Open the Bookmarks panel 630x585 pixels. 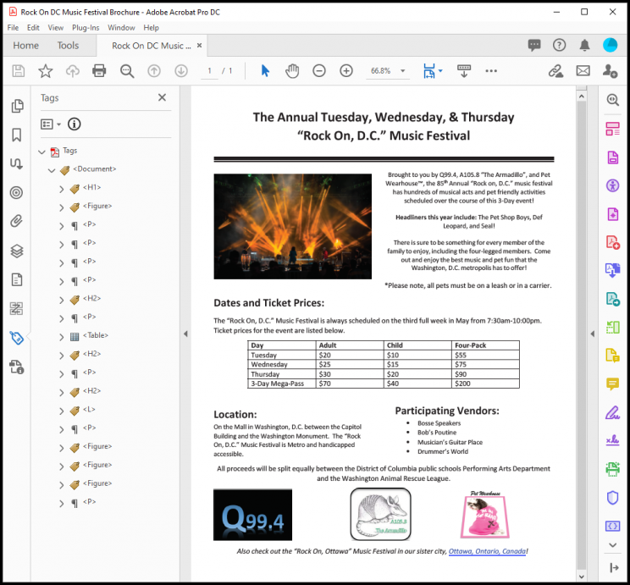point(16,135)
